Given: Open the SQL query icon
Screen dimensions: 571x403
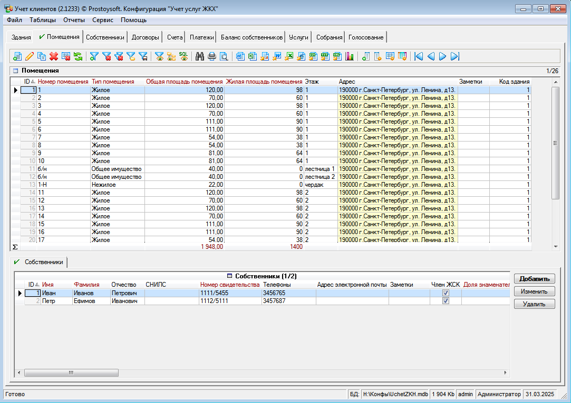Looking at the screenshot, I should click(x=183, y=57).
